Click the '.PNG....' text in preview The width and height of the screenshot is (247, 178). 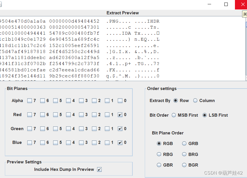pyautogui.click(x=118, y=21)
